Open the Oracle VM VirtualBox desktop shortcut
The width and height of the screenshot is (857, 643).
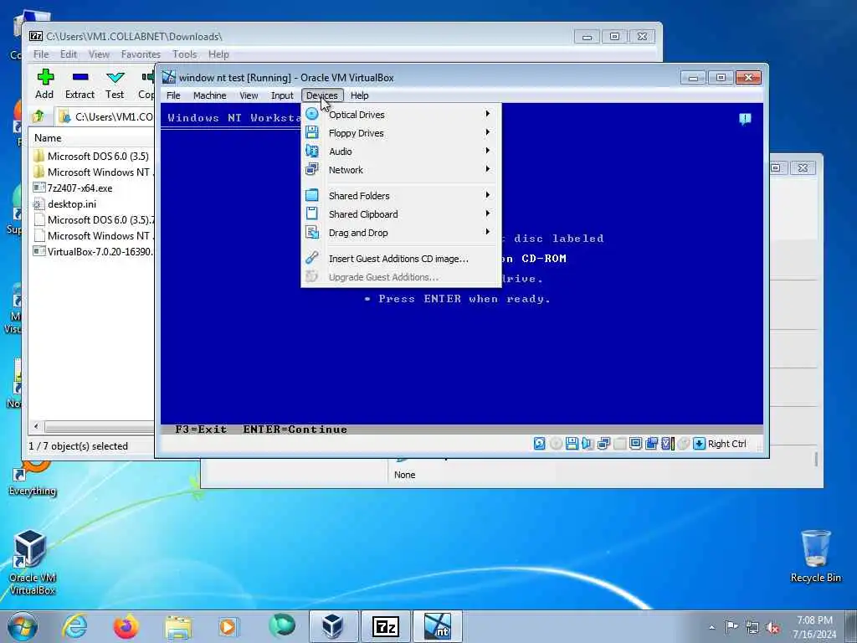coord(32,562)
